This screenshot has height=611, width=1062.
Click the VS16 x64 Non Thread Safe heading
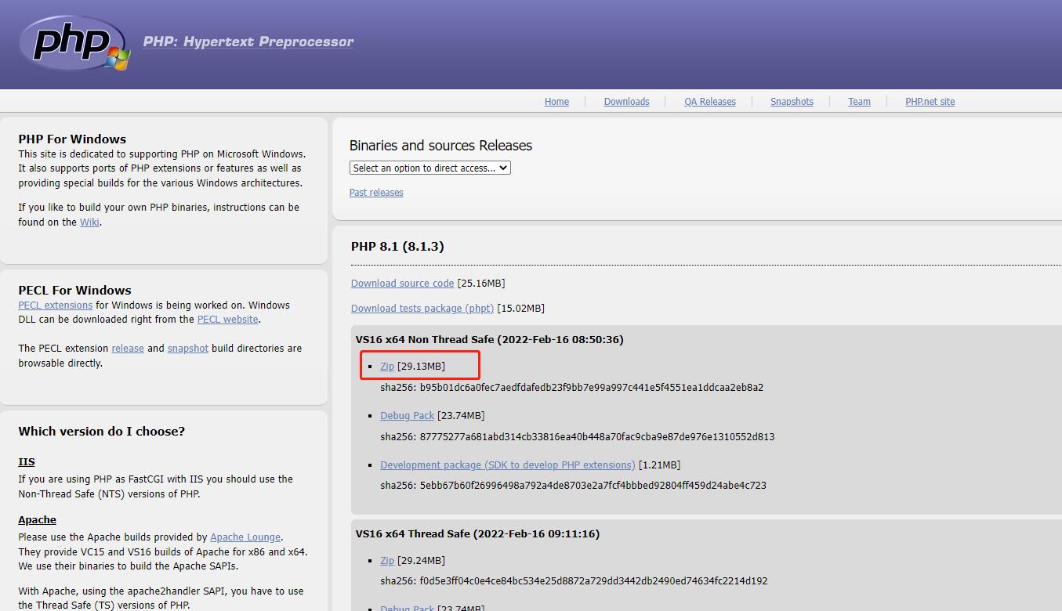(490, 340)
